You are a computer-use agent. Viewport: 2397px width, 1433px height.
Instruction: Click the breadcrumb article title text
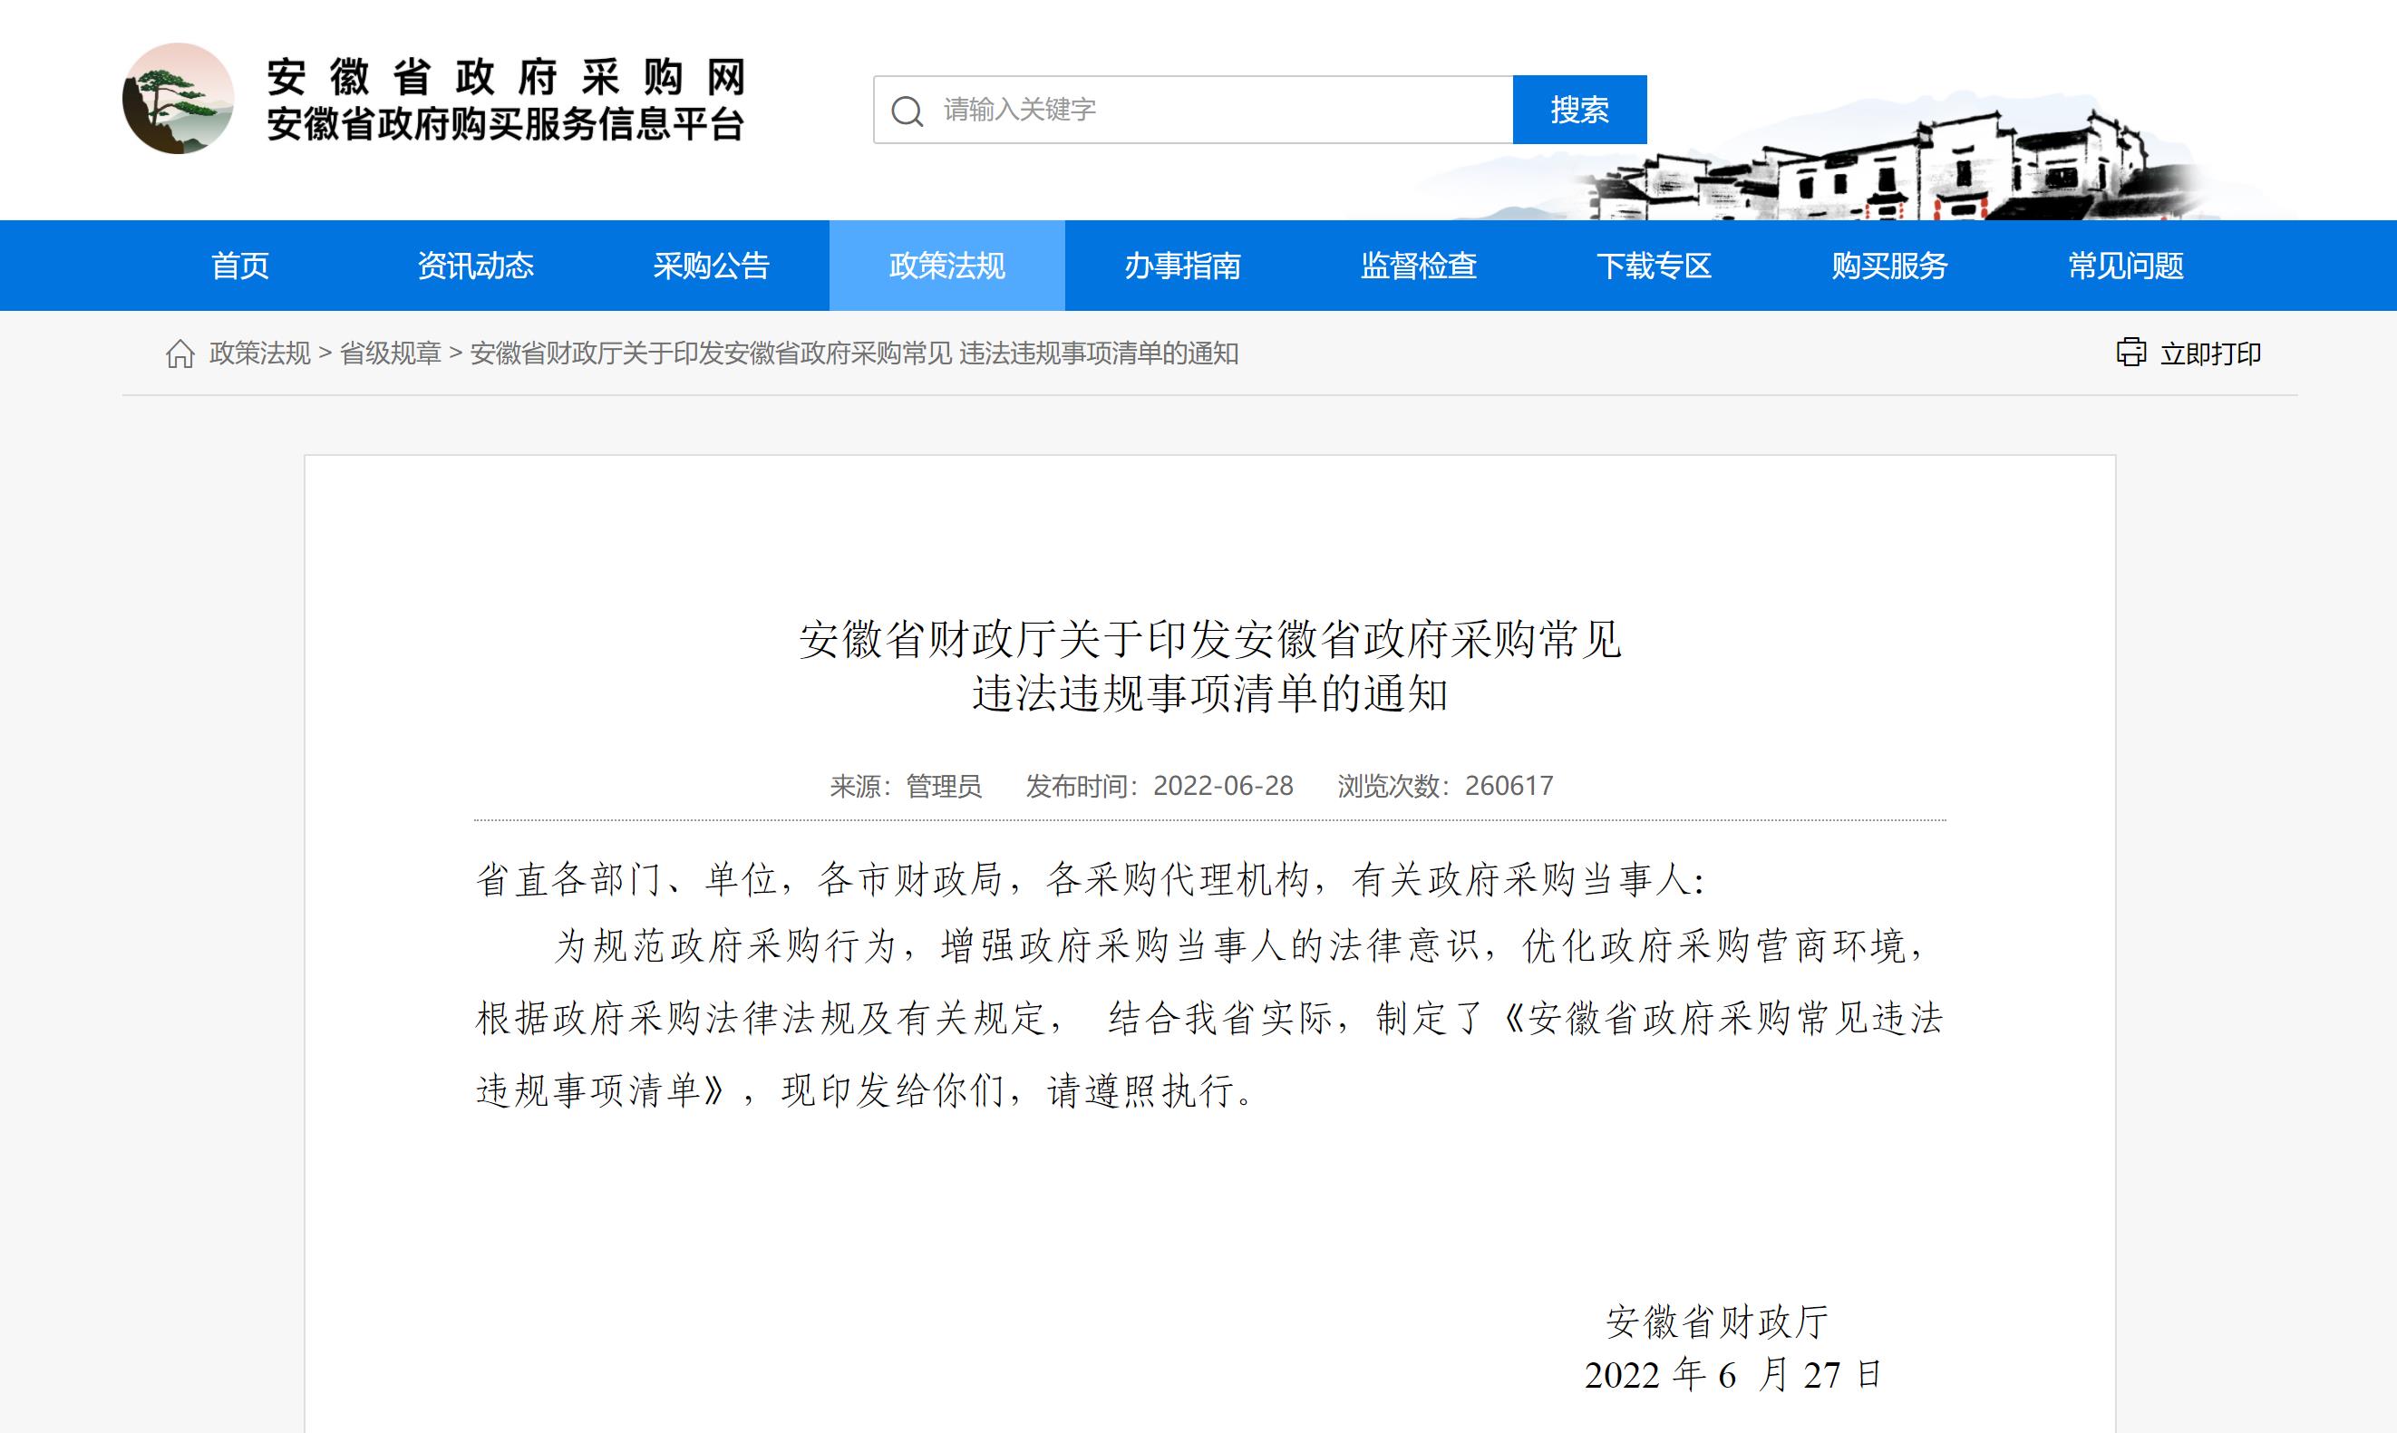pos(854,354)
